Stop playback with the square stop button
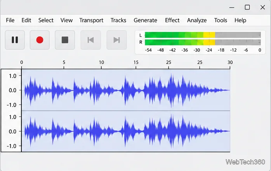The image size is (271, 171). (65, 40)
